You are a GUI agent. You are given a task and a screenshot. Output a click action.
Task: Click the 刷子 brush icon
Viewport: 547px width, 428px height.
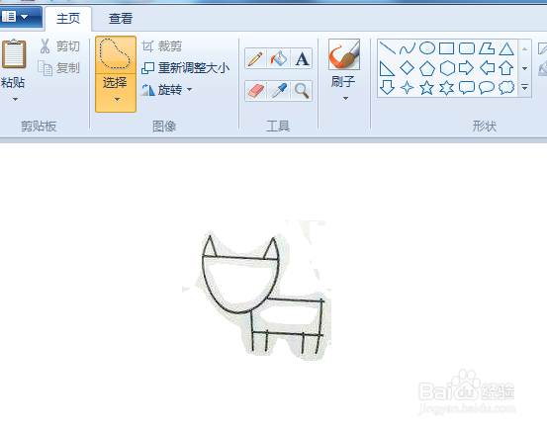pos(344,54)
